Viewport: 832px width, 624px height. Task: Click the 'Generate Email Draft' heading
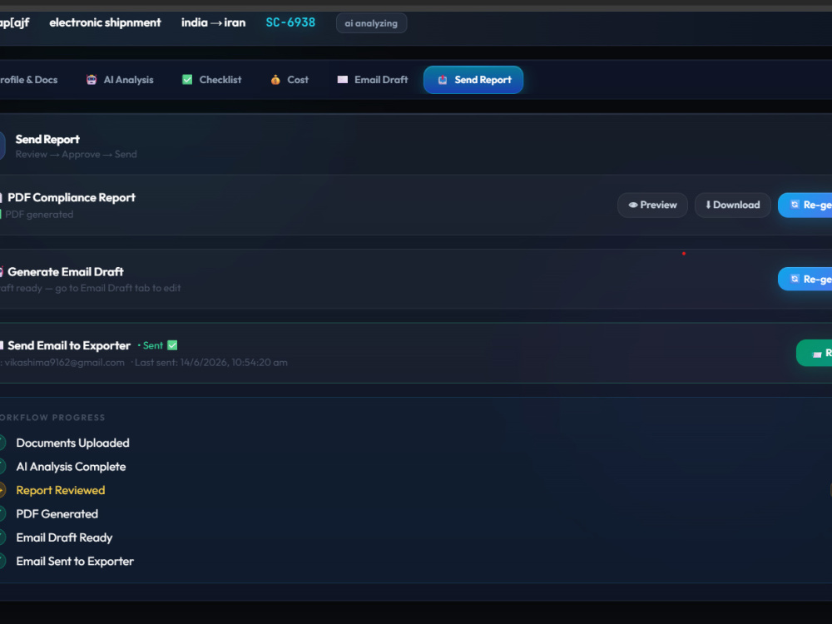tap(65, 272)
